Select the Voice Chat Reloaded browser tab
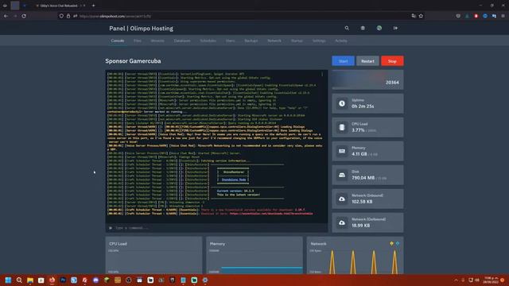This screenshot has width=509, height=286. pos(60,6)
